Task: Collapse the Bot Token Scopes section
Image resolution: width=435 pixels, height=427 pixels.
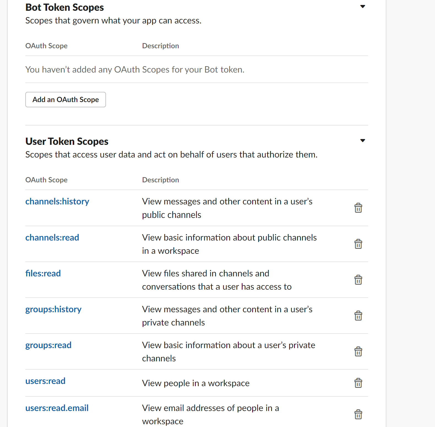Action: click(x=363, y=6)
